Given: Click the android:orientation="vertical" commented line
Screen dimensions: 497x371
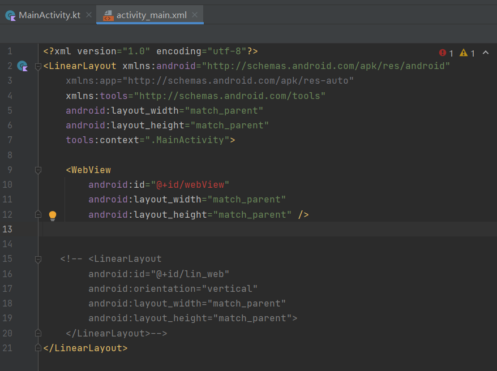Looking at the screenshot, I should [x=173, y=288].
